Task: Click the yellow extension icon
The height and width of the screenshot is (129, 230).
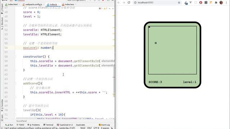Action: pyautogui.click(x=211, y=3)
